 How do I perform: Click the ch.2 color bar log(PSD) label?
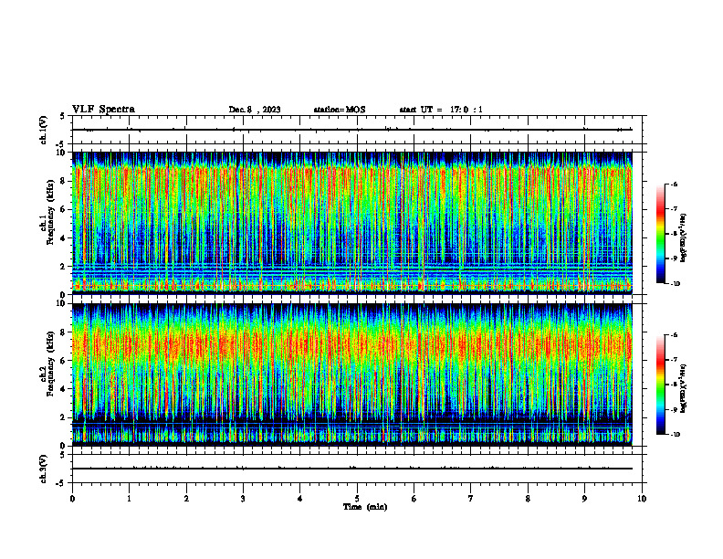pos(684,388)
